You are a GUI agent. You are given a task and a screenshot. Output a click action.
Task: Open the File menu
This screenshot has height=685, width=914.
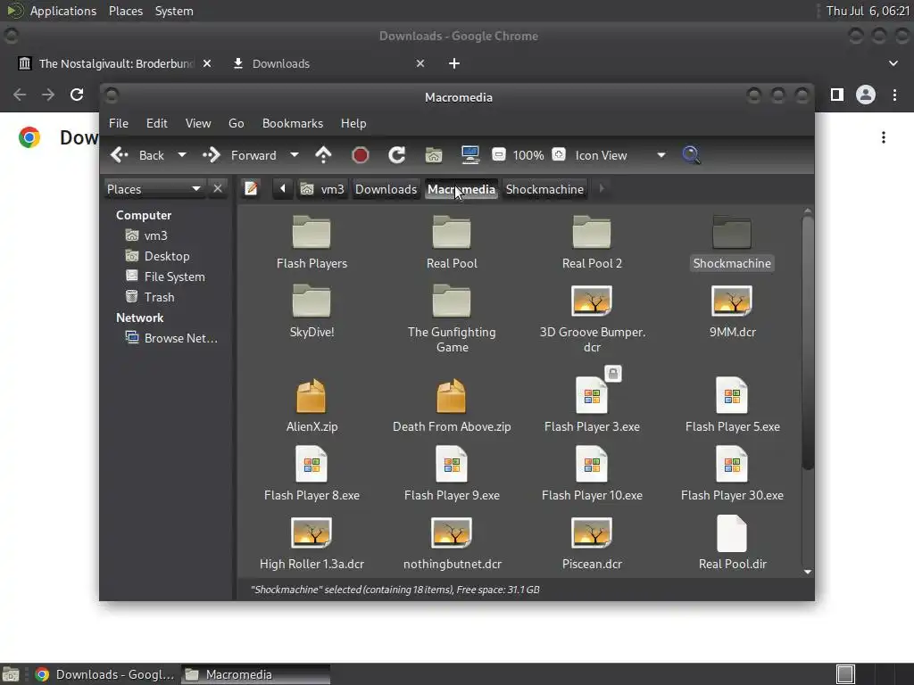coord(119,123)
